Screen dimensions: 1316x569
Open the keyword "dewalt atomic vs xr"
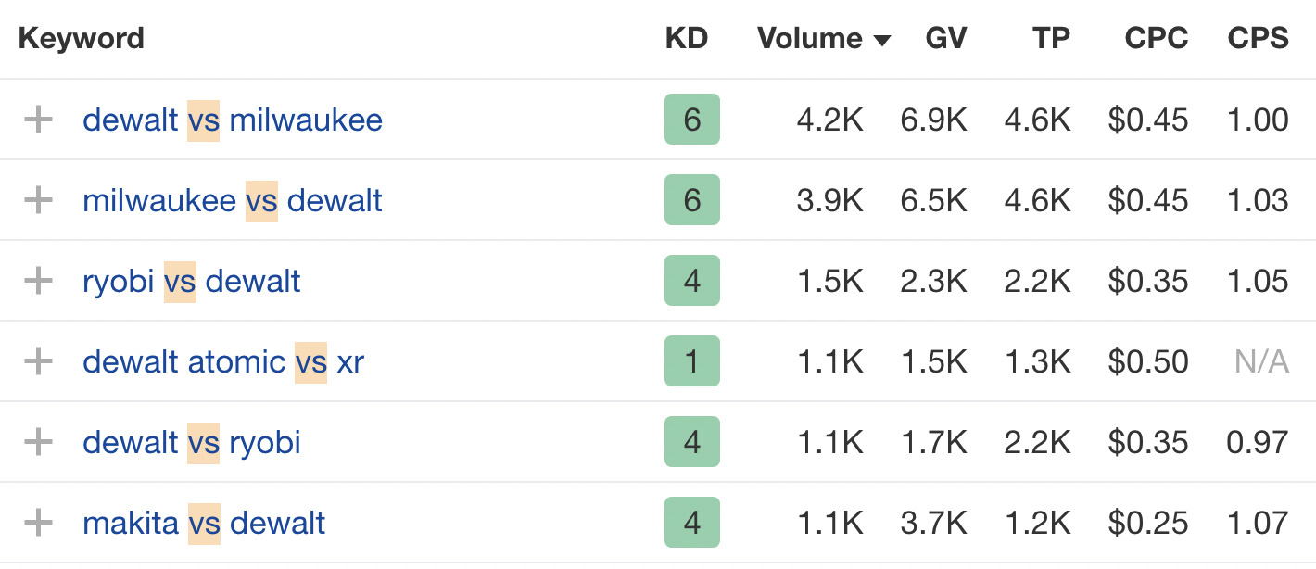pos(222,361)
